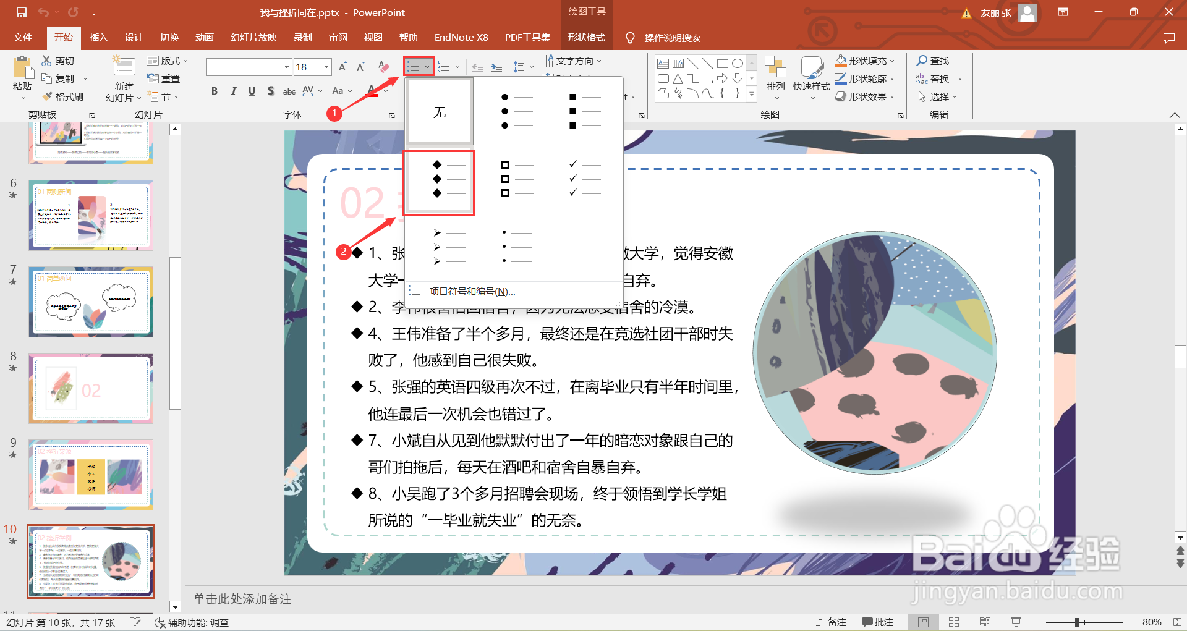Image resolution: width=1187 pixels, height=631 pixels.
Task: Click the Paste clipboard icon
Action: (x=22, y=68)
